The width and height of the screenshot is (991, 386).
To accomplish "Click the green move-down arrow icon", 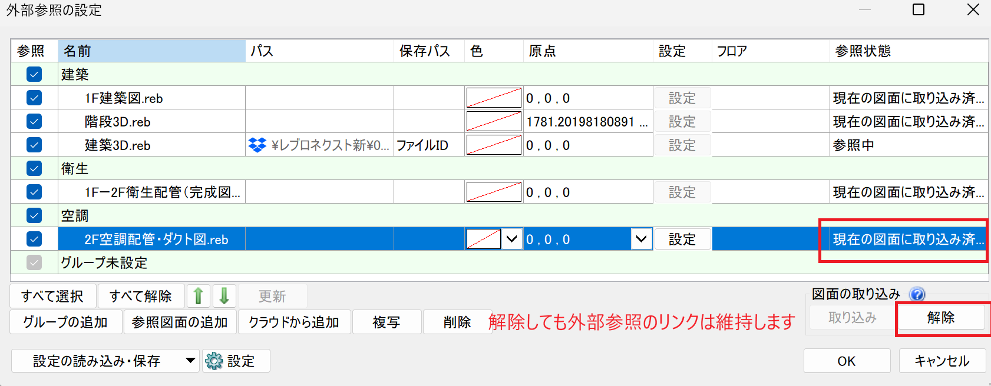I will pyautogui.click(x=224, y=296).
